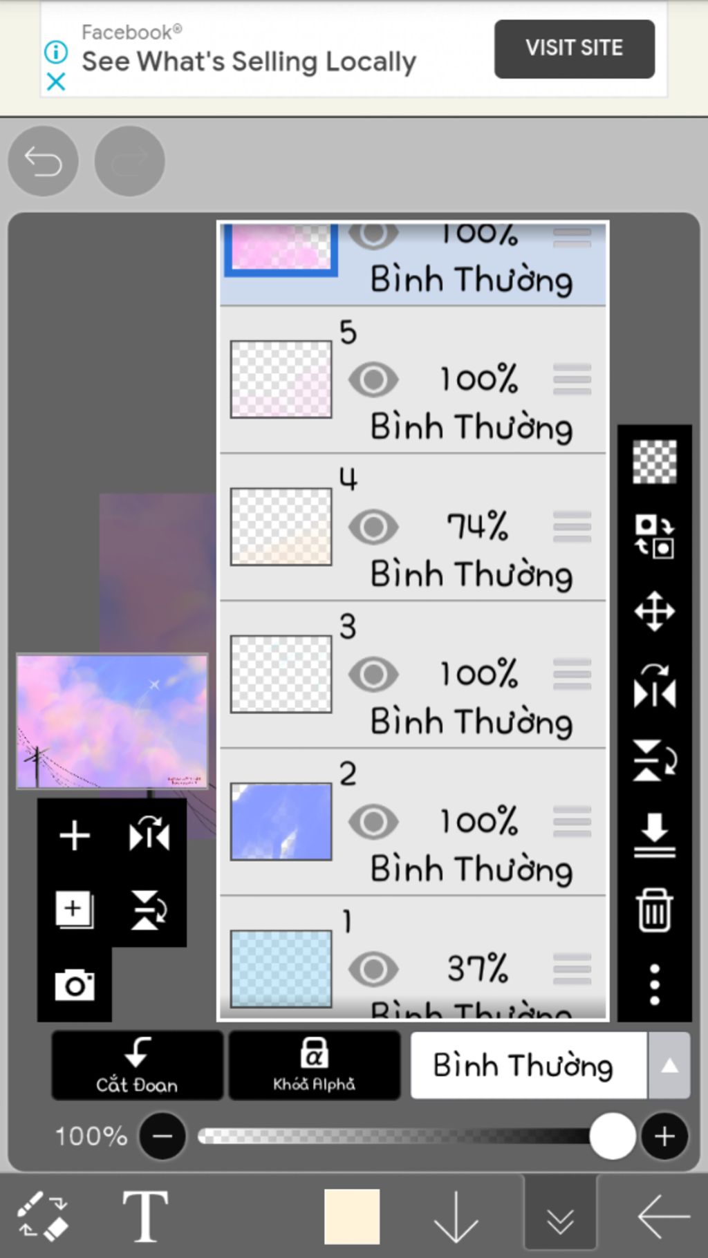Click the trash icon to delete layer

(x=654, y=910)
